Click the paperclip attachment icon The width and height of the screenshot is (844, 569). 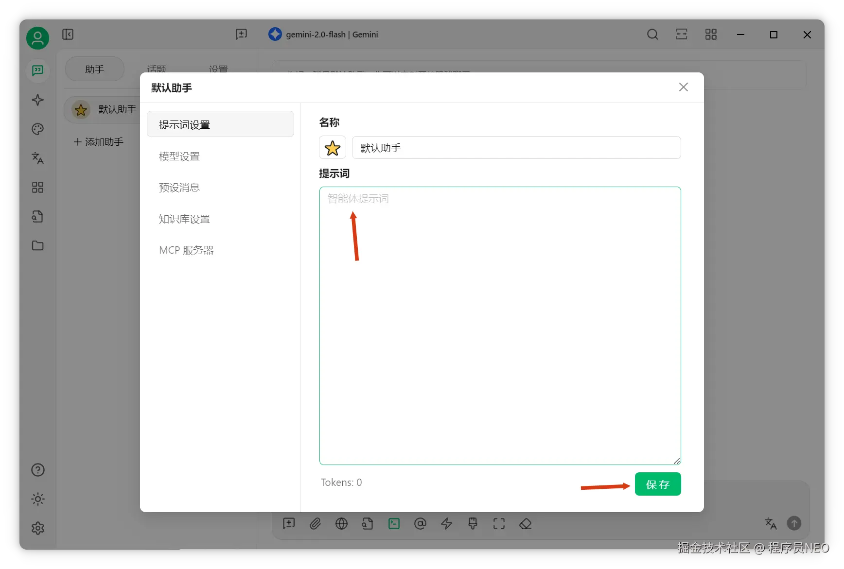[x=316, y=523]
